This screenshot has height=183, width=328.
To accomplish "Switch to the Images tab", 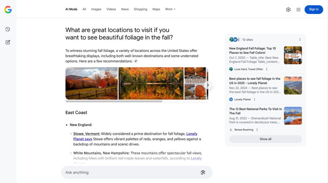I will [x=96, y=9].
